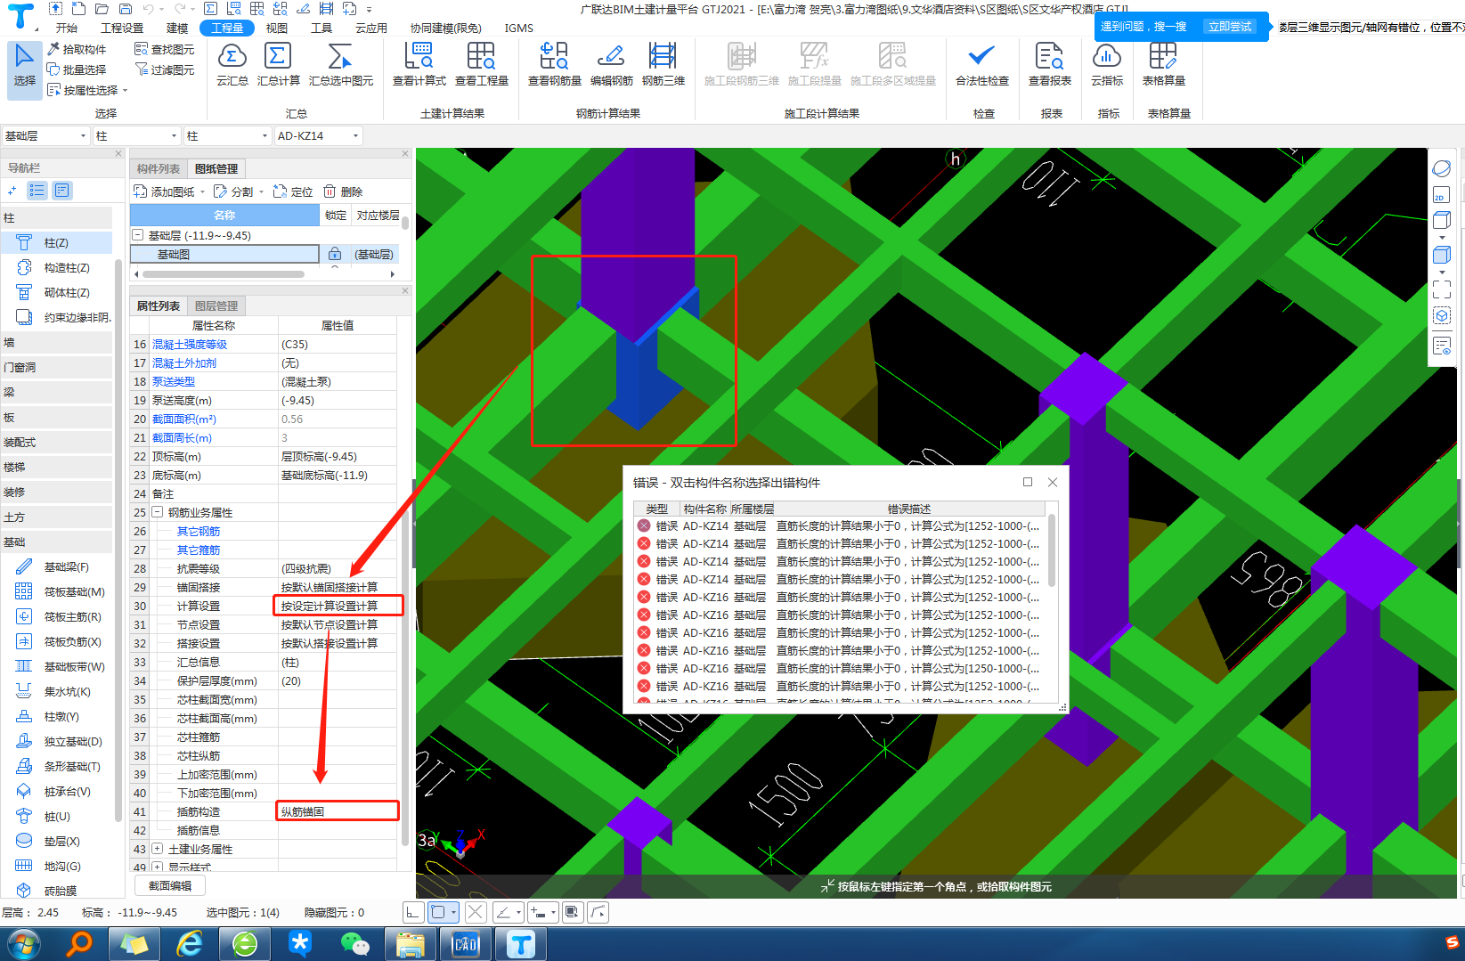Click 批量选择 batch select tool
The image size is (1465, 961).
click(x=77, y=69)
